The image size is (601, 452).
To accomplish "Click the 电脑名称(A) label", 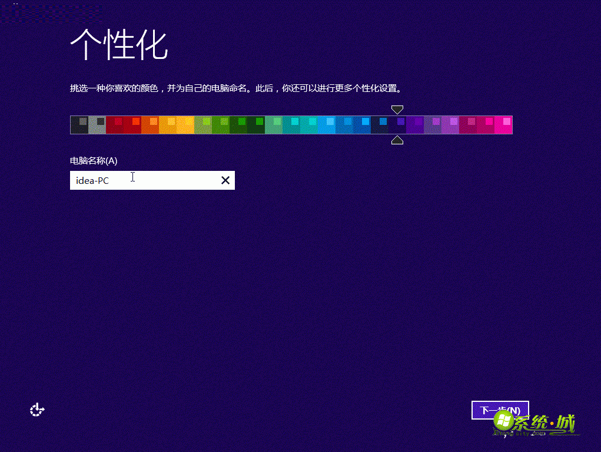I will pyautogui.click(x=93, y=160).
